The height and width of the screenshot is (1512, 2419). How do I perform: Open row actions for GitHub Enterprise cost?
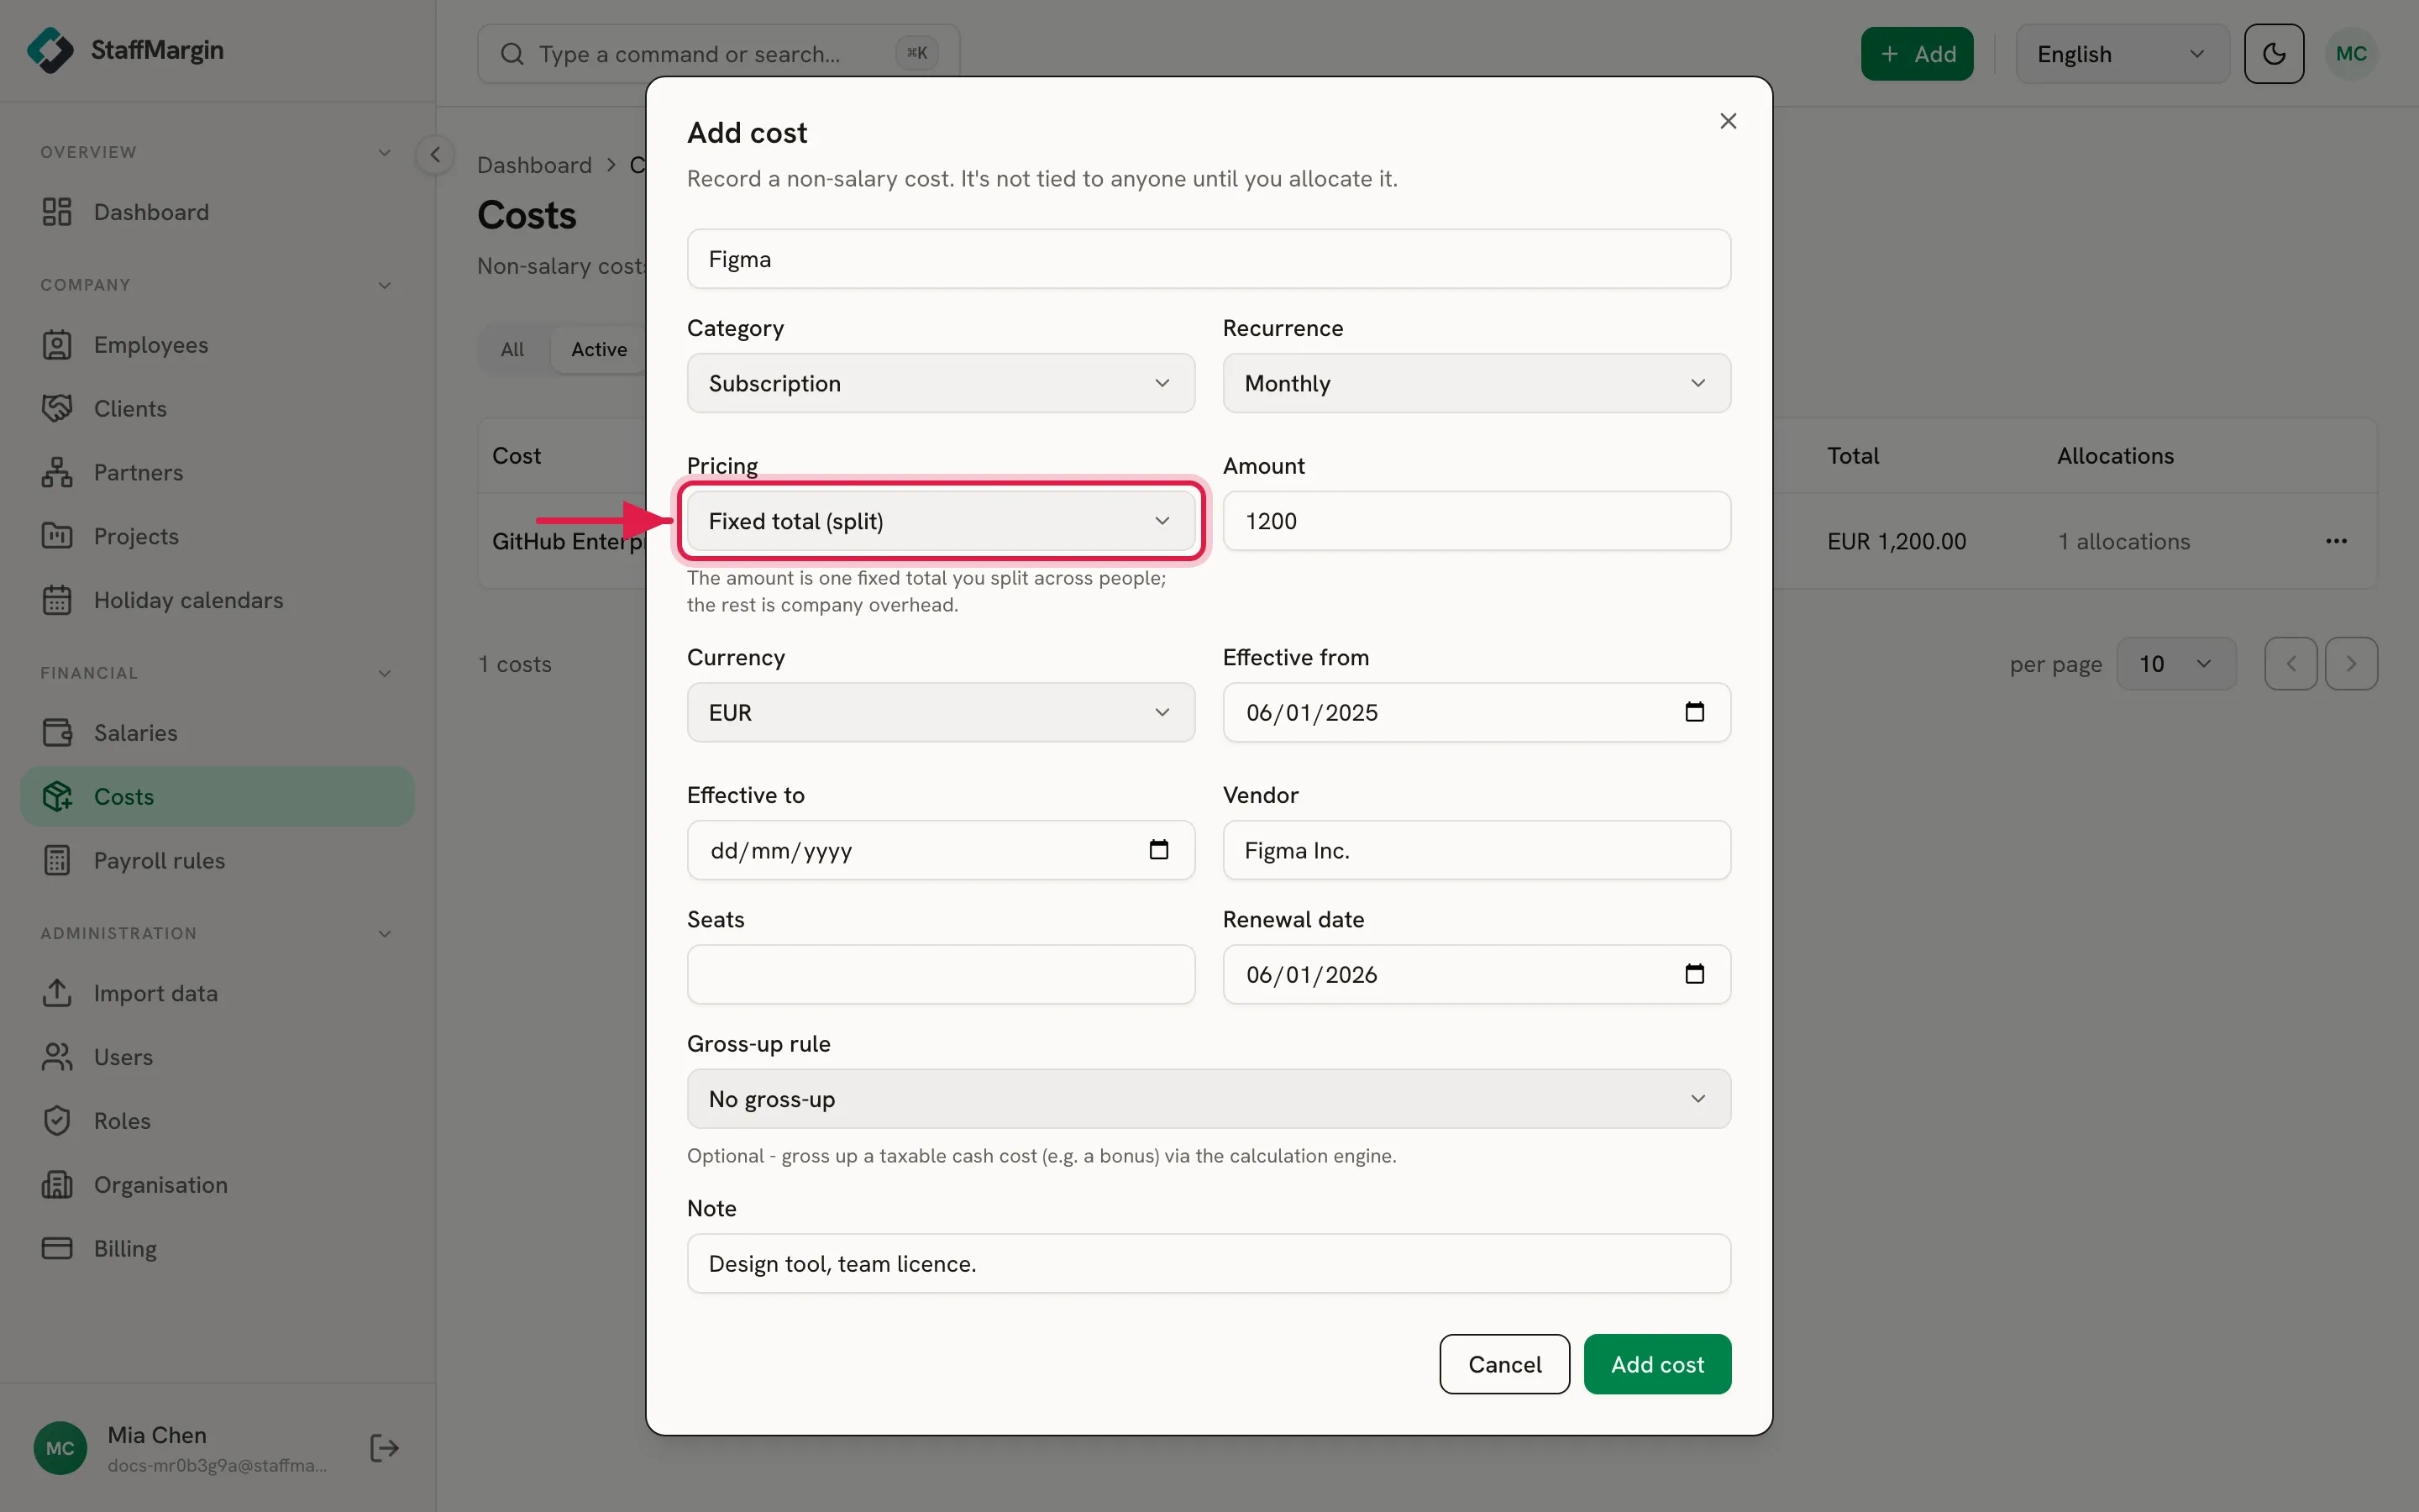(x=2336, y=541)
